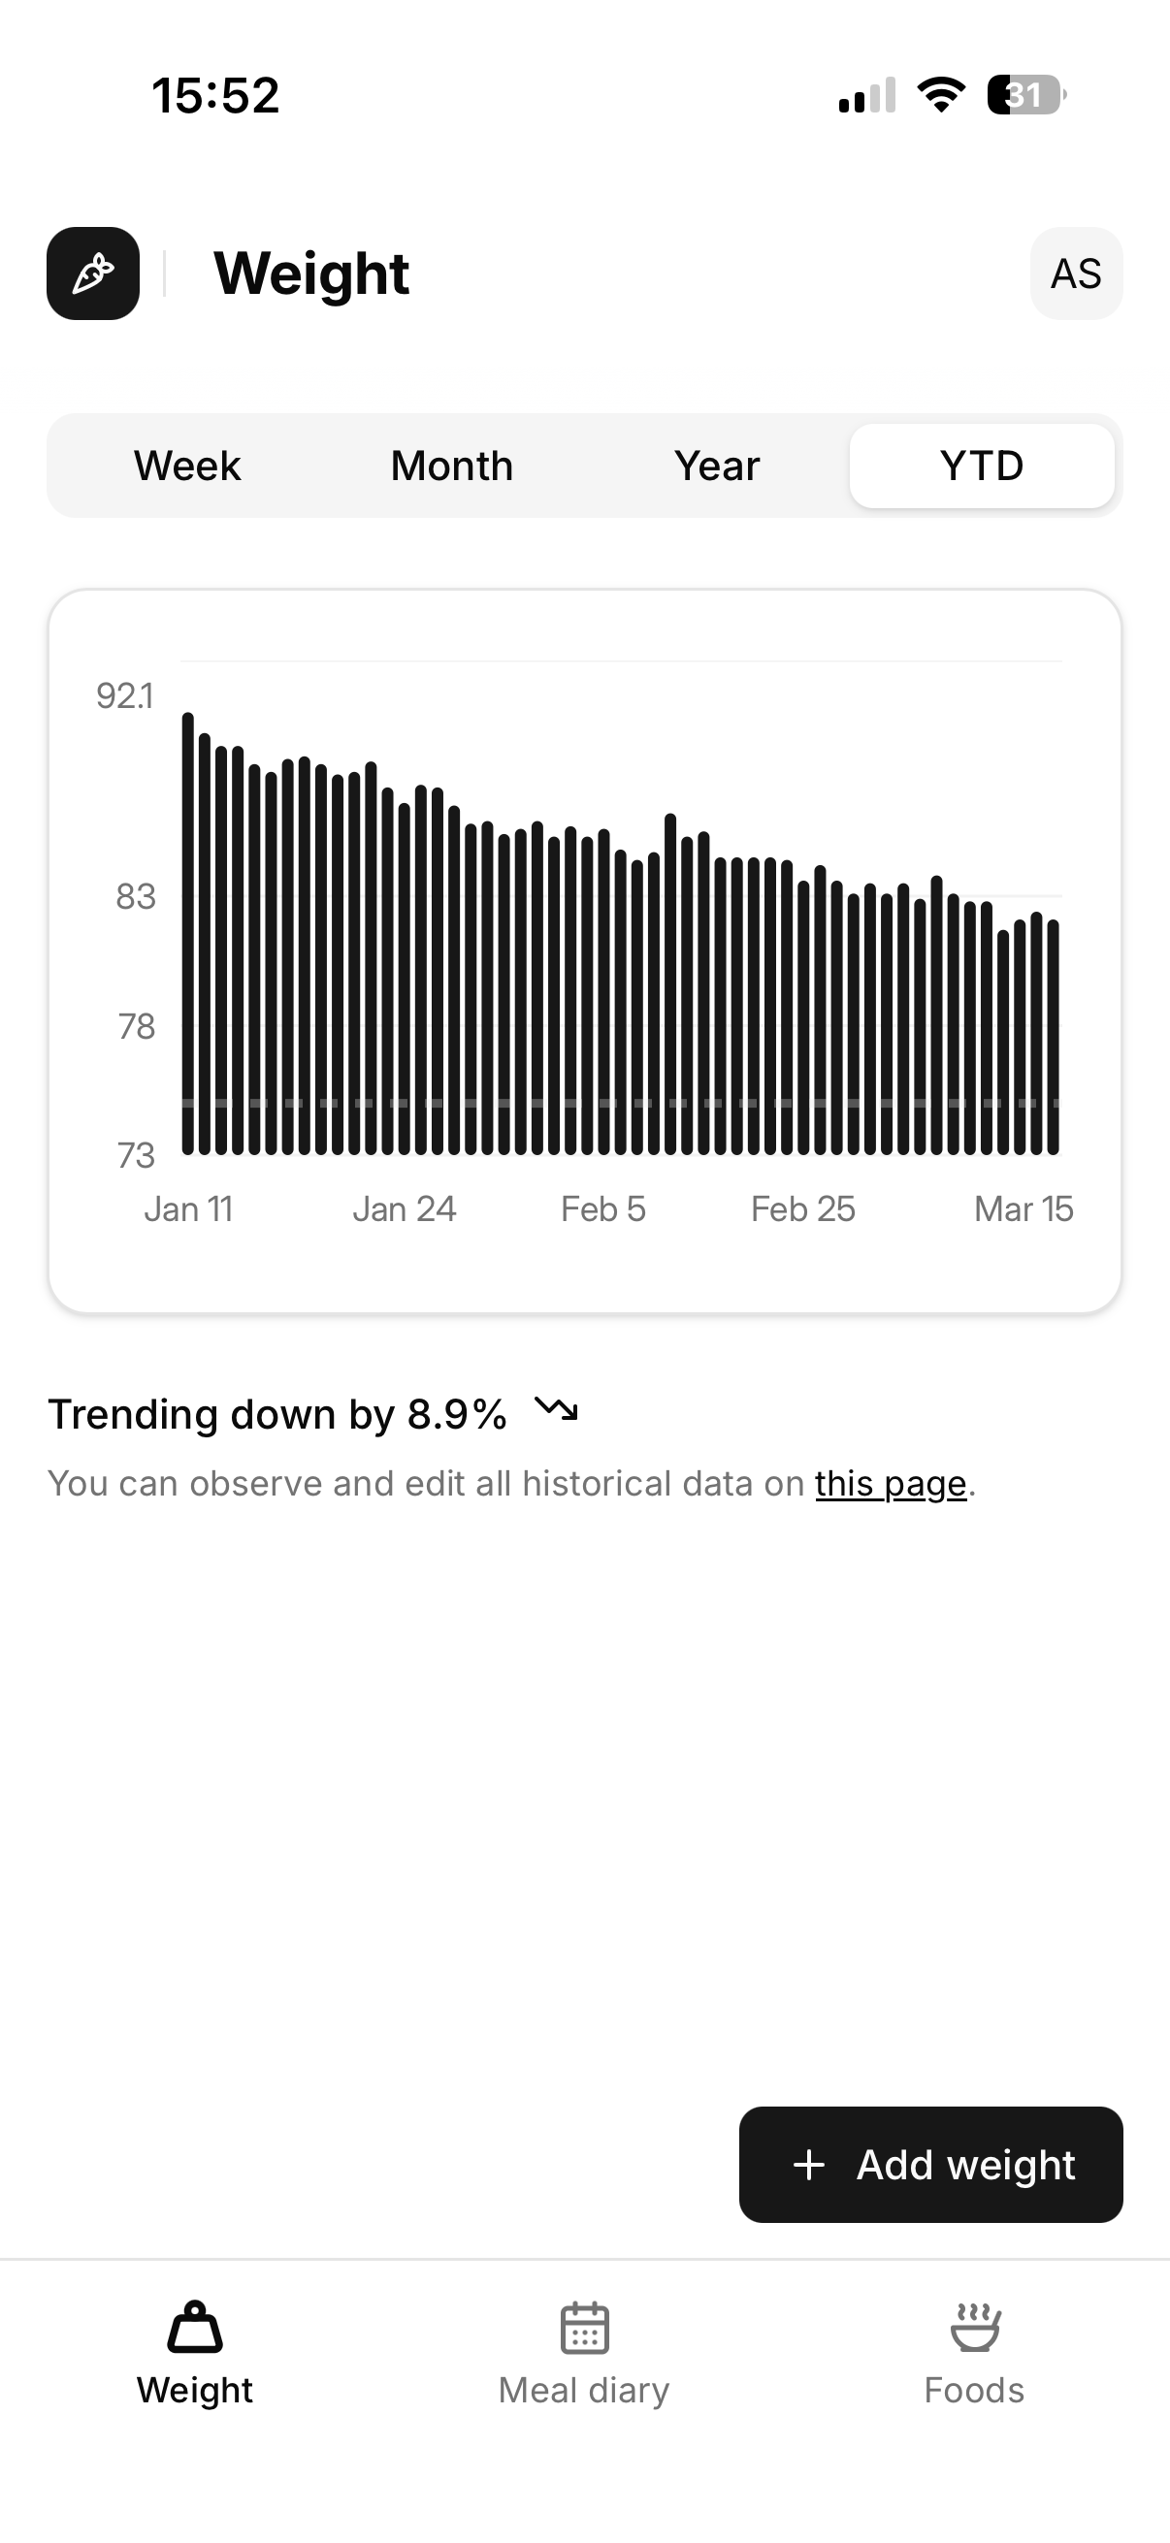This screenshot has height=2543, width=1170.
Task: Tap the Meal diary label
Action: coord(584,2389)
